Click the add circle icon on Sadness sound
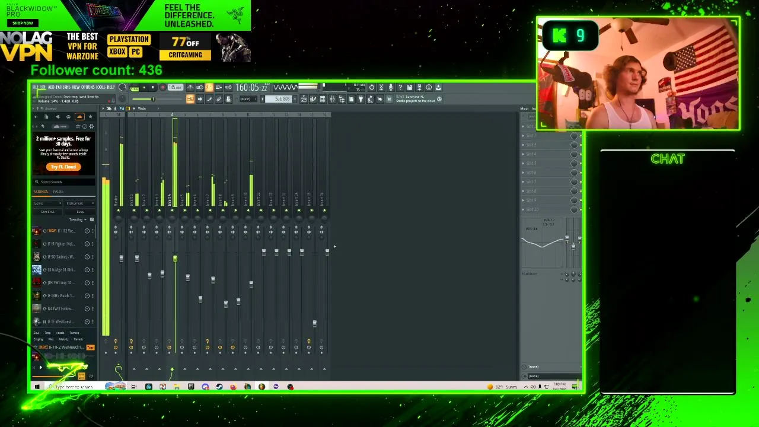 [x=87, y=257]
